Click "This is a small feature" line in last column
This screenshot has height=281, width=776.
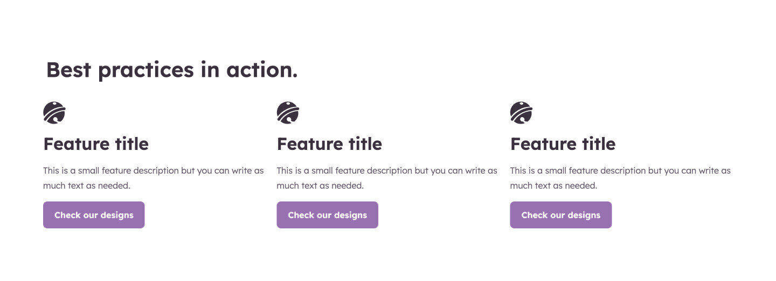tap(620, 170)
